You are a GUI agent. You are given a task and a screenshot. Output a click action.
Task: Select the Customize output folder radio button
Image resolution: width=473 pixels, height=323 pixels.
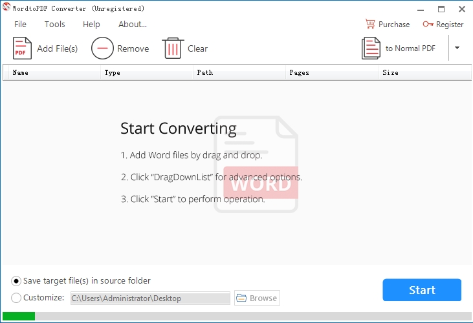point(16,298)
